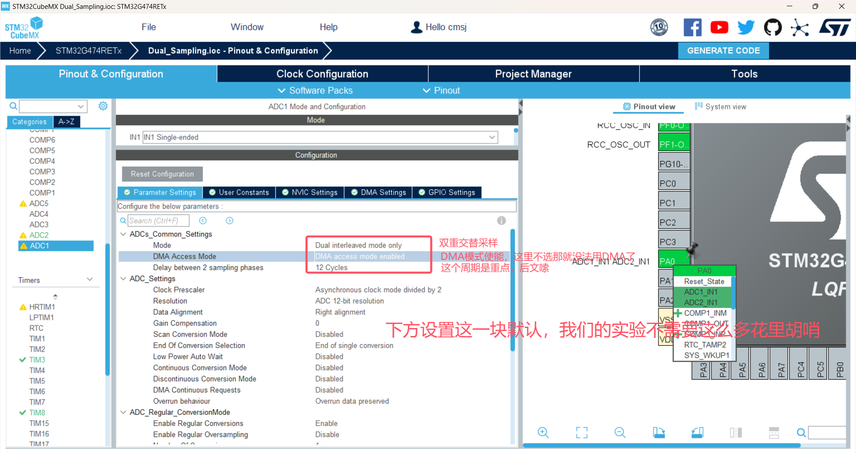The height and width of the screenshot is (454, 856).
Task: Toggle the horizontal split view icon
Action: [774, 433]
